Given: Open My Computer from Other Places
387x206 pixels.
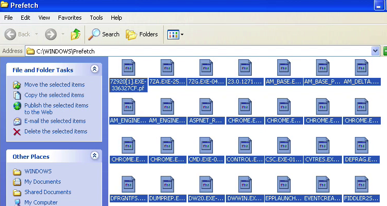Looking at the screenshot, I should pyautogui.click(x=35, y=202).
